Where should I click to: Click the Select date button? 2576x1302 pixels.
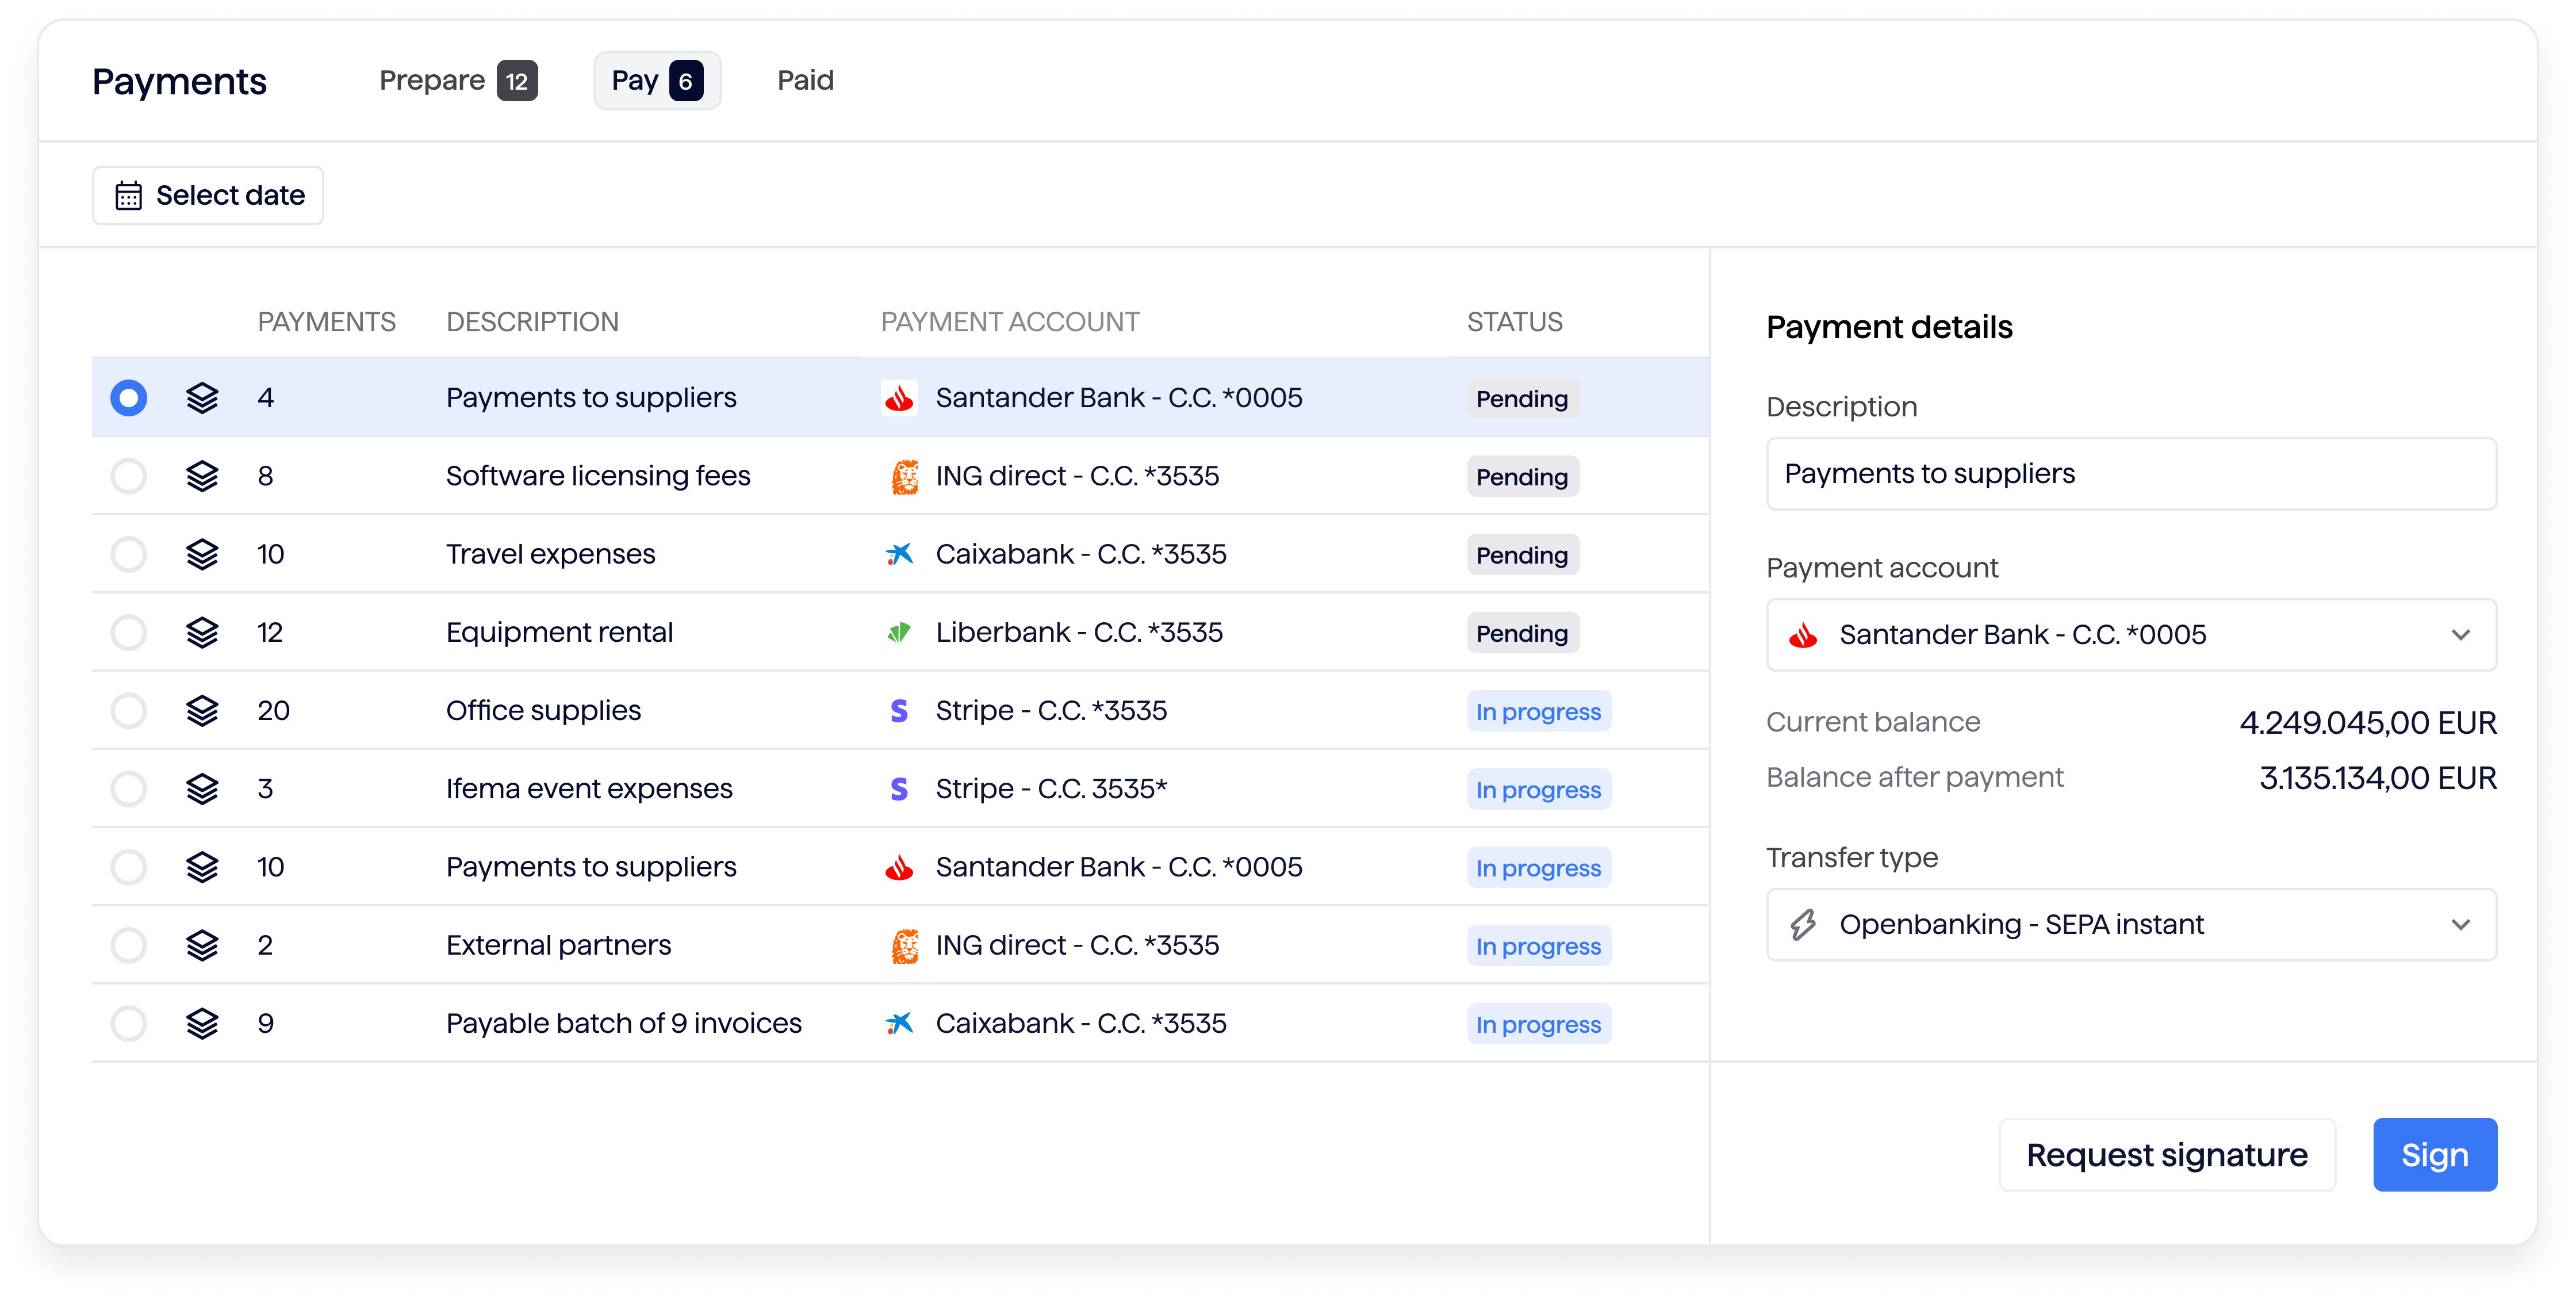click(208, 195)
